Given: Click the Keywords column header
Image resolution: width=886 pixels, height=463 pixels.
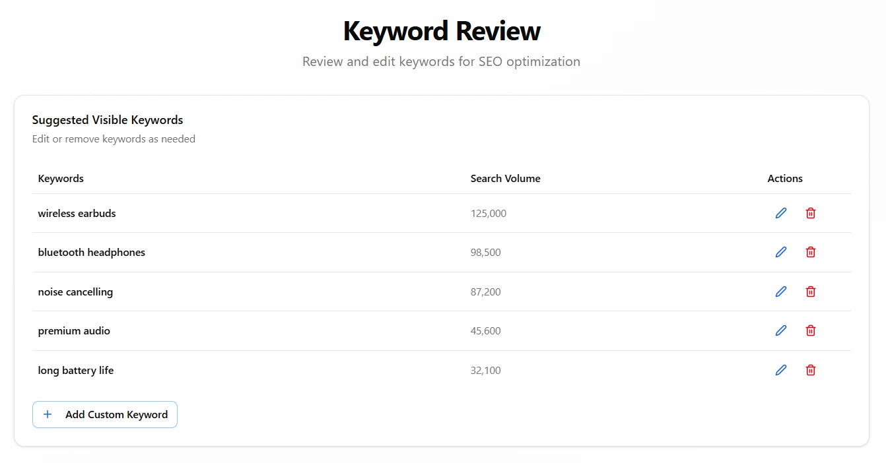Looking at the screenshot, I should tap(61, 179).
